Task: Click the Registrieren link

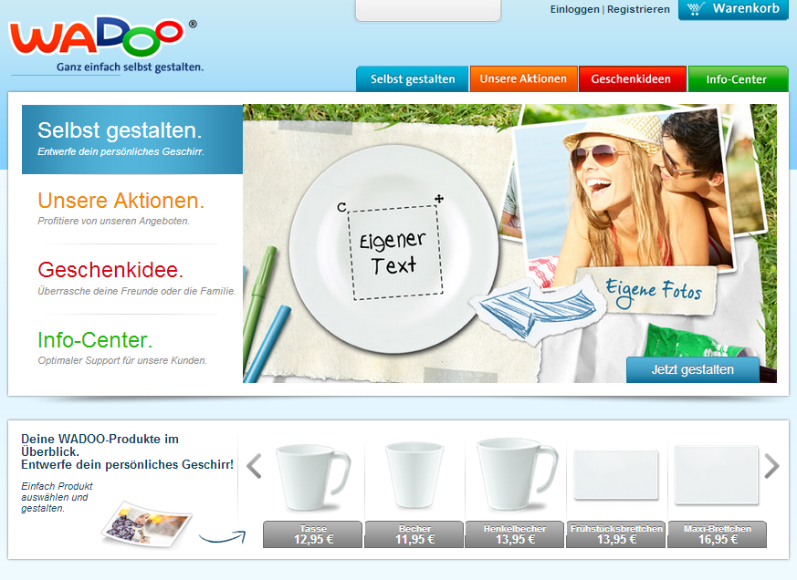Action: pyautogui.click(x=638, y=9)
